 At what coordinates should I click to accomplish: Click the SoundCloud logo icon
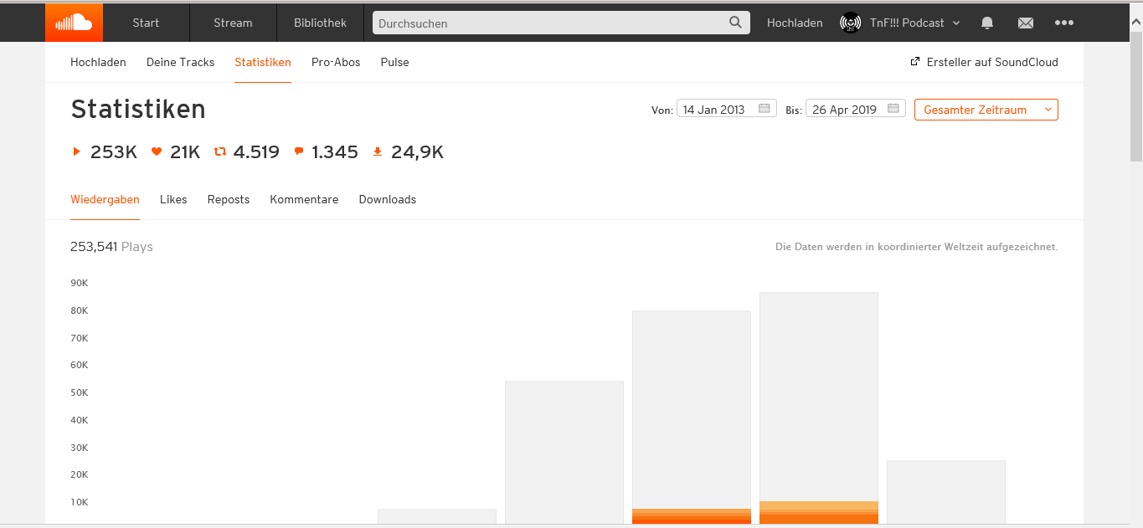point(74,23)
